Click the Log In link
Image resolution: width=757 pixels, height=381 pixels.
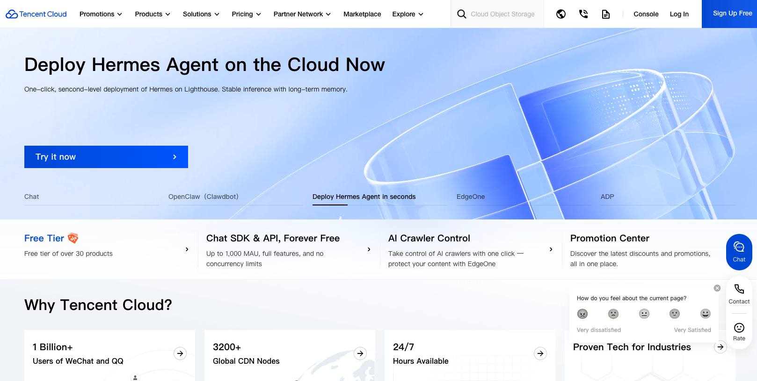click(679, 14)
